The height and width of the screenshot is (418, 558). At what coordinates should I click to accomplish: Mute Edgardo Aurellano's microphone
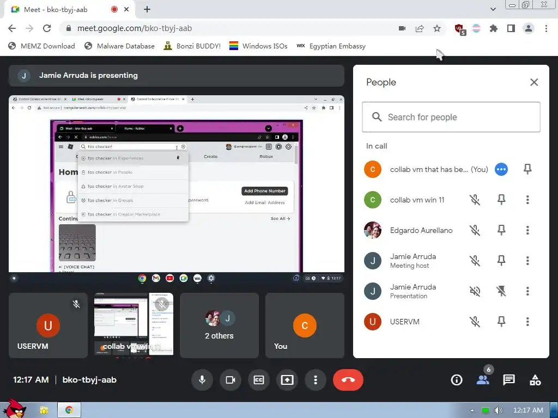[475, 230]
